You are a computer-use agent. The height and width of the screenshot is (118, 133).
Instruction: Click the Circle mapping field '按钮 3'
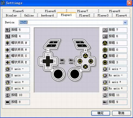(x=118, y=63)
